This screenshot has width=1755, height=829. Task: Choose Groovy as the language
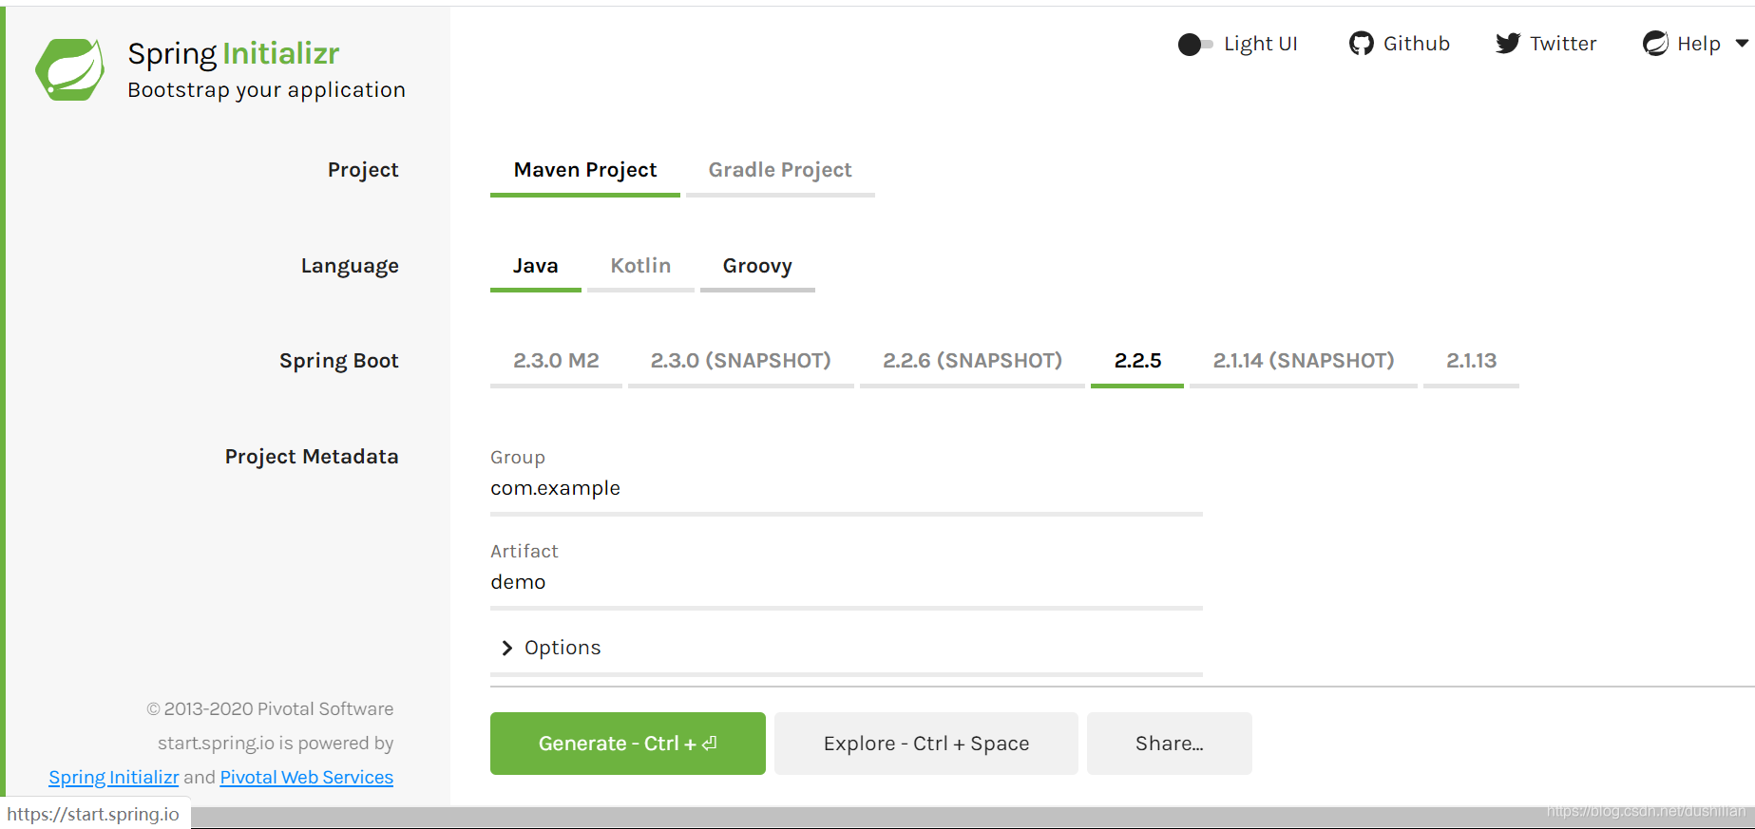(757, 267)
